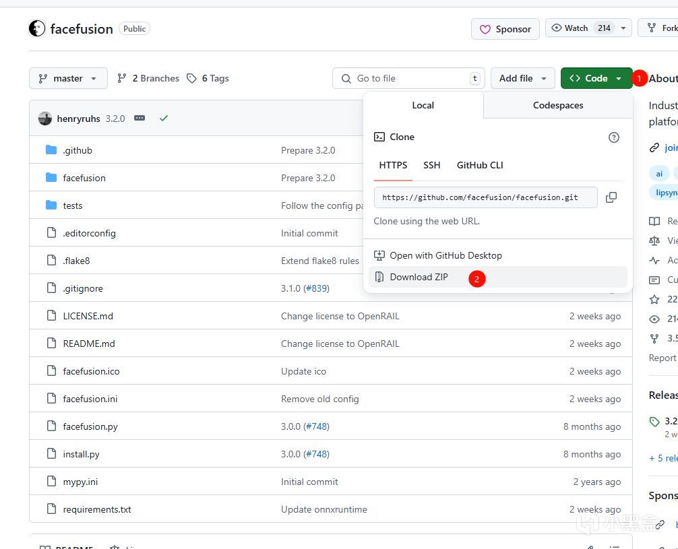Click the file icon beside README.md
Screen dimensions: 678x549
(51, 344)
